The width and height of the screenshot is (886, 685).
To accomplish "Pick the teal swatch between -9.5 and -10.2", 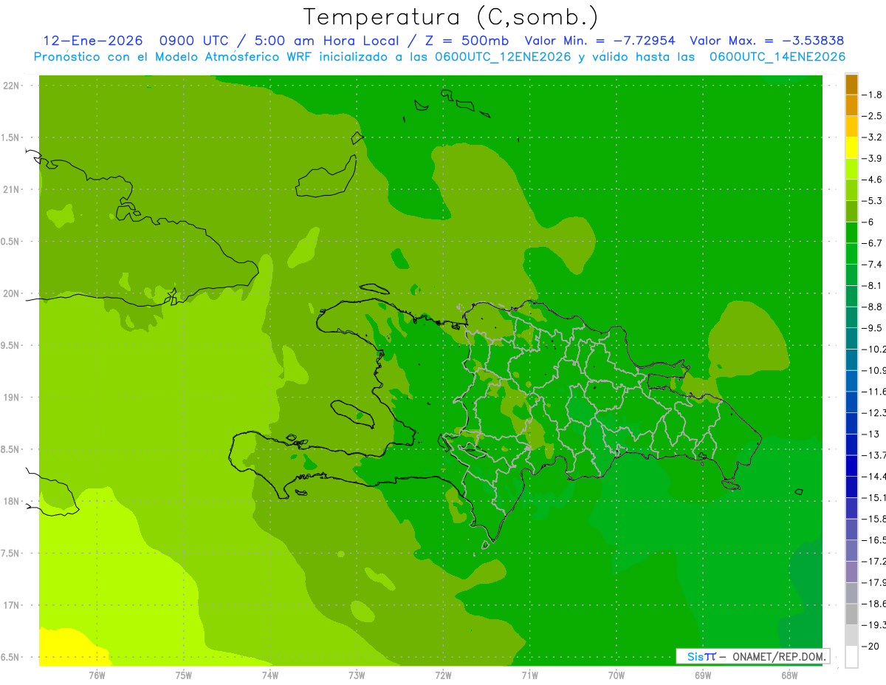I will coord(851,338).
